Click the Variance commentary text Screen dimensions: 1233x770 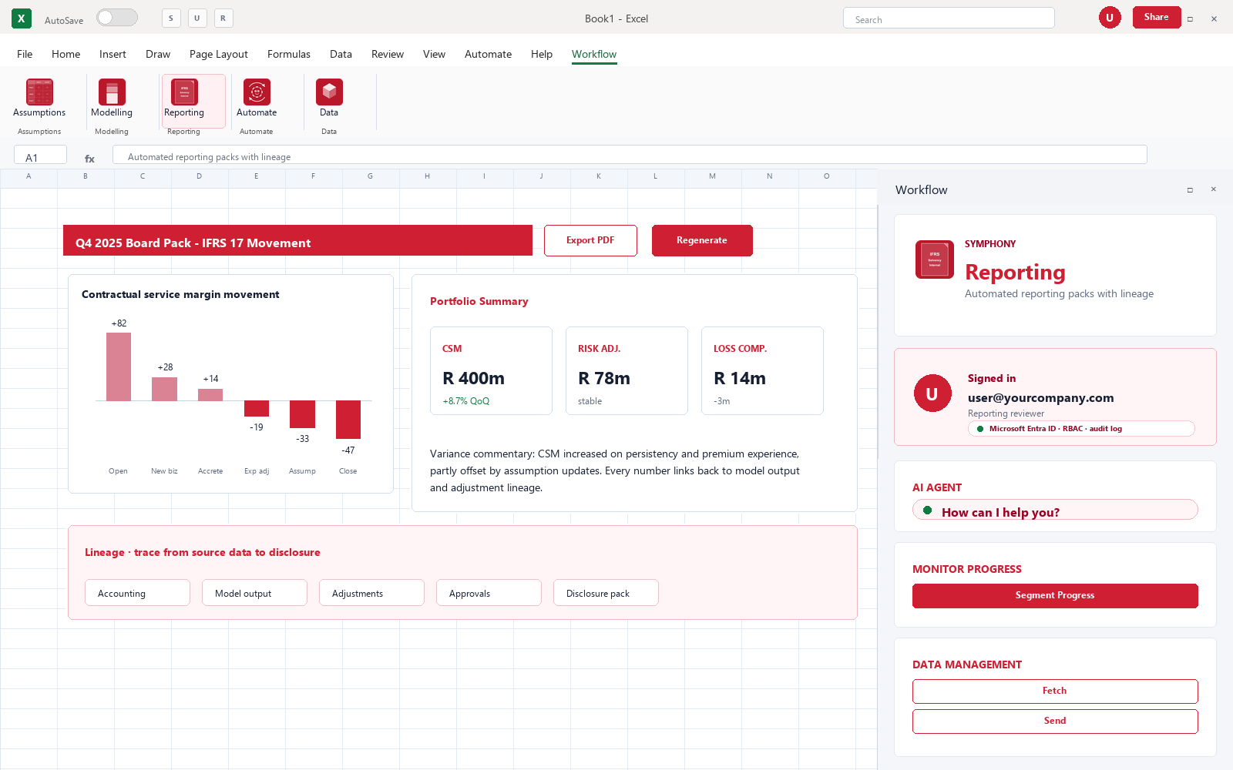tap(615, 470)
